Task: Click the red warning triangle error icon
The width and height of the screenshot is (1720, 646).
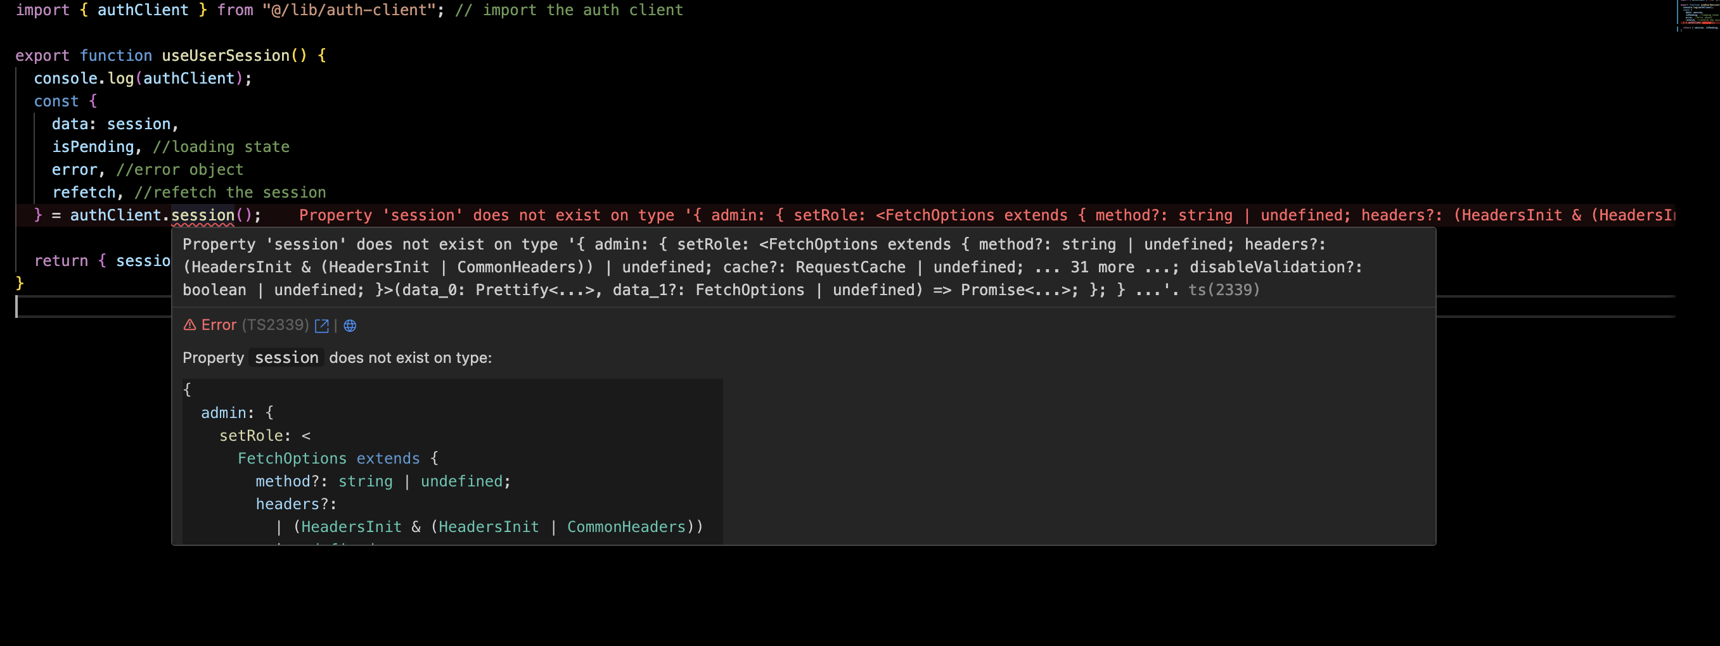Action: tap(189, 325)
